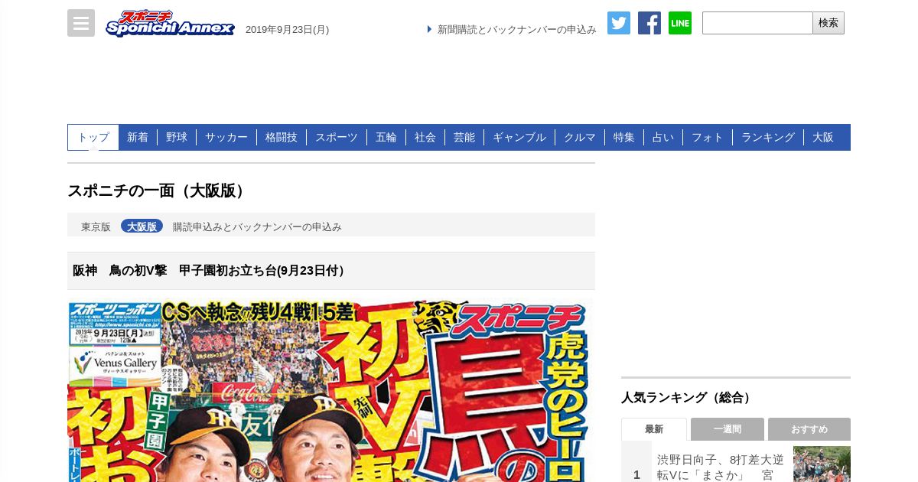Open the 格闘技 navigation item
The width and height of the screenshot is (918, 482).
pos(282,137)
